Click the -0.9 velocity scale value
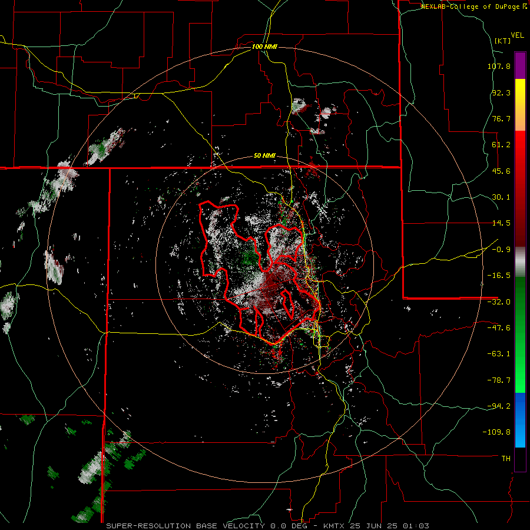The height and width of the screenshot is (530, 530). click(501, 250)
